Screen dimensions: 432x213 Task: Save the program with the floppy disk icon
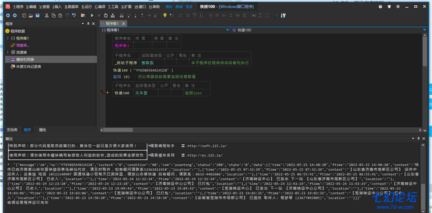(x=38, y=16)
